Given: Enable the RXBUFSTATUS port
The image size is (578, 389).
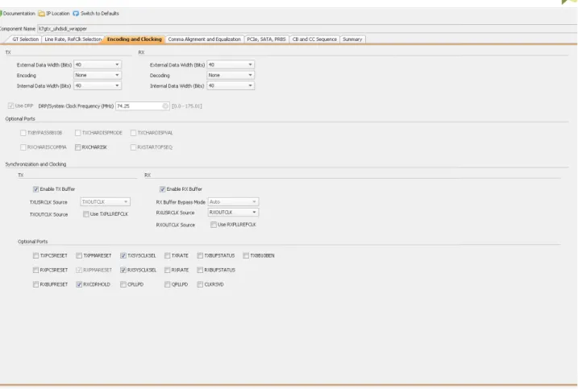Looking at the screenshot, I should click(200, 271).
